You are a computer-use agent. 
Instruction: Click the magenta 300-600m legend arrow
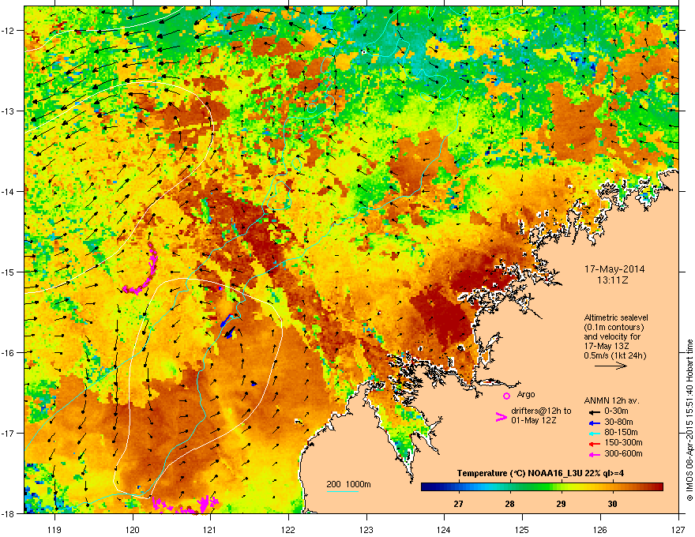pos(594,454)
